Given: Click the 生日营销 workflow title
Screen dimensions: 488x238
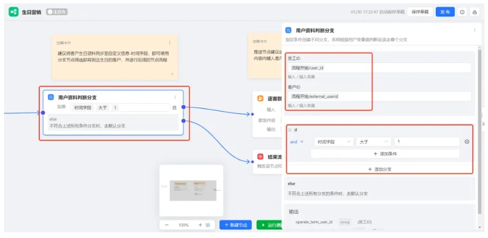Looking at the screenshot, I should point(31,12).
